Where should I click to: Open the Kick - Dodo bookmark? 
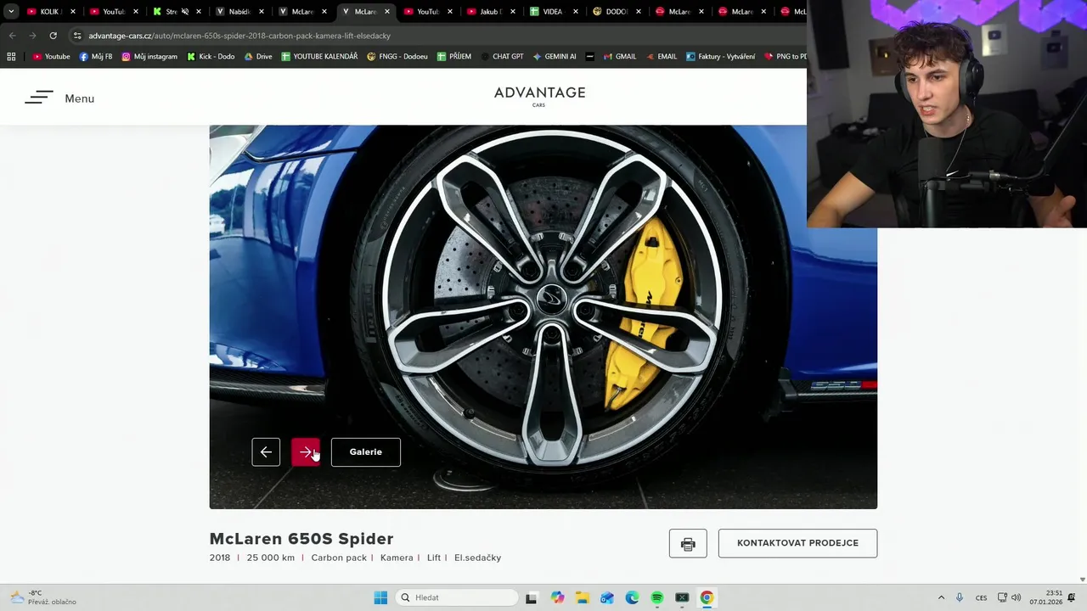[210, 56]
